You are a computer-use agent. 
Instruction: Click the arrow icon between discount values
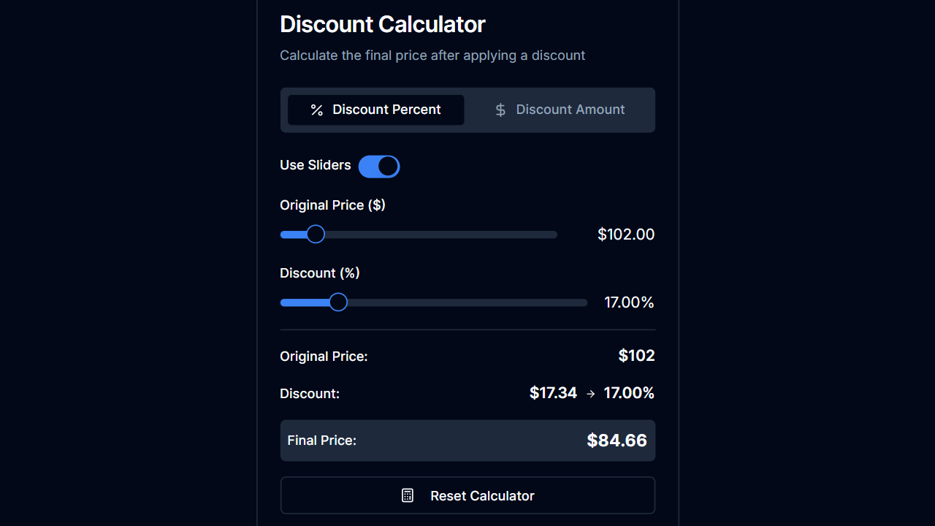(590, 393)
